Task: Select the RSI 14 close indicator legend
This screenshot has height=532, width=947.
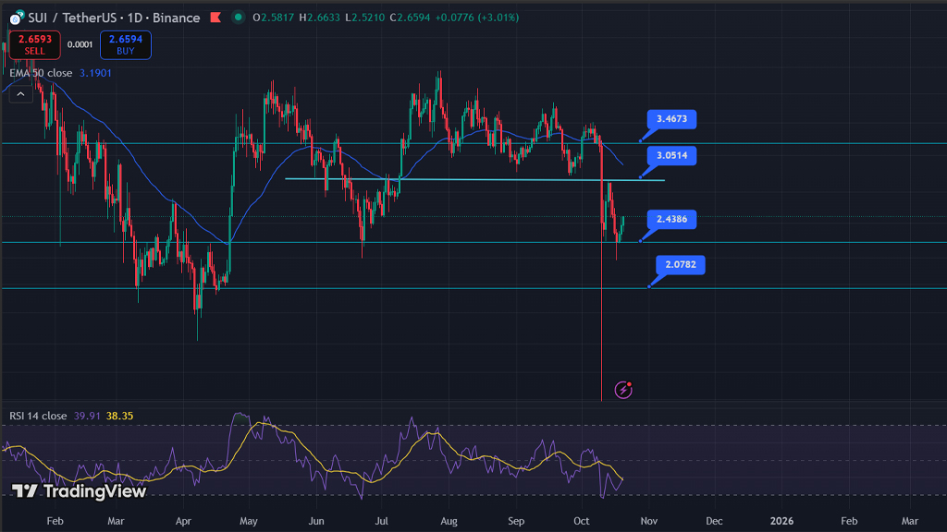Action: [x=38, y=417]
